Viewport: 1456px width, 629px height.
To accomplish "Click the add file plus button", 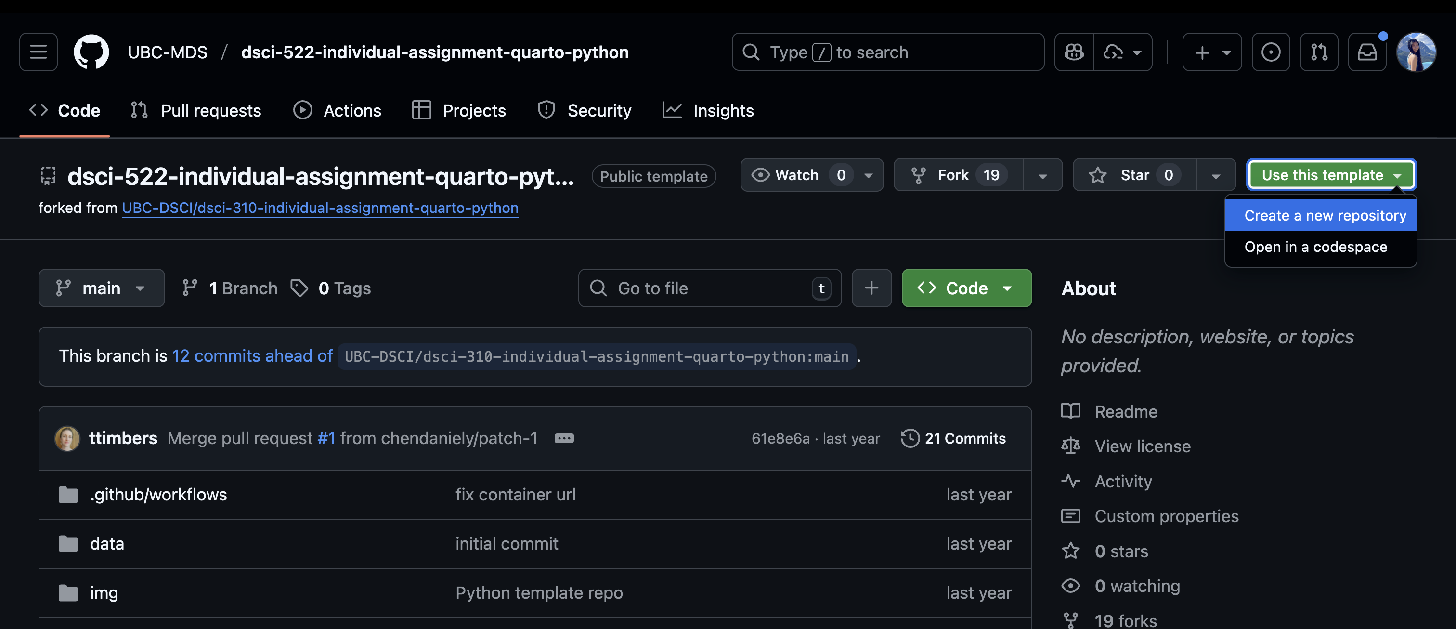I will coord(871,288).
